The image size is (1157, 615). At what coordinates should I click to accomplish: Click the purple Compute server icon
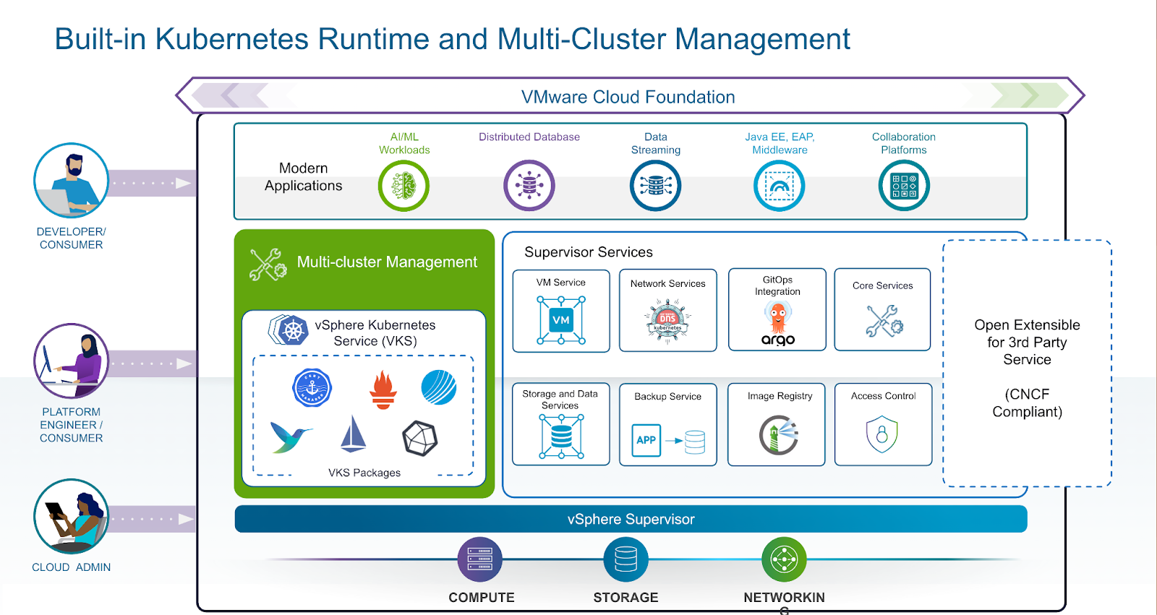(480, 559)
